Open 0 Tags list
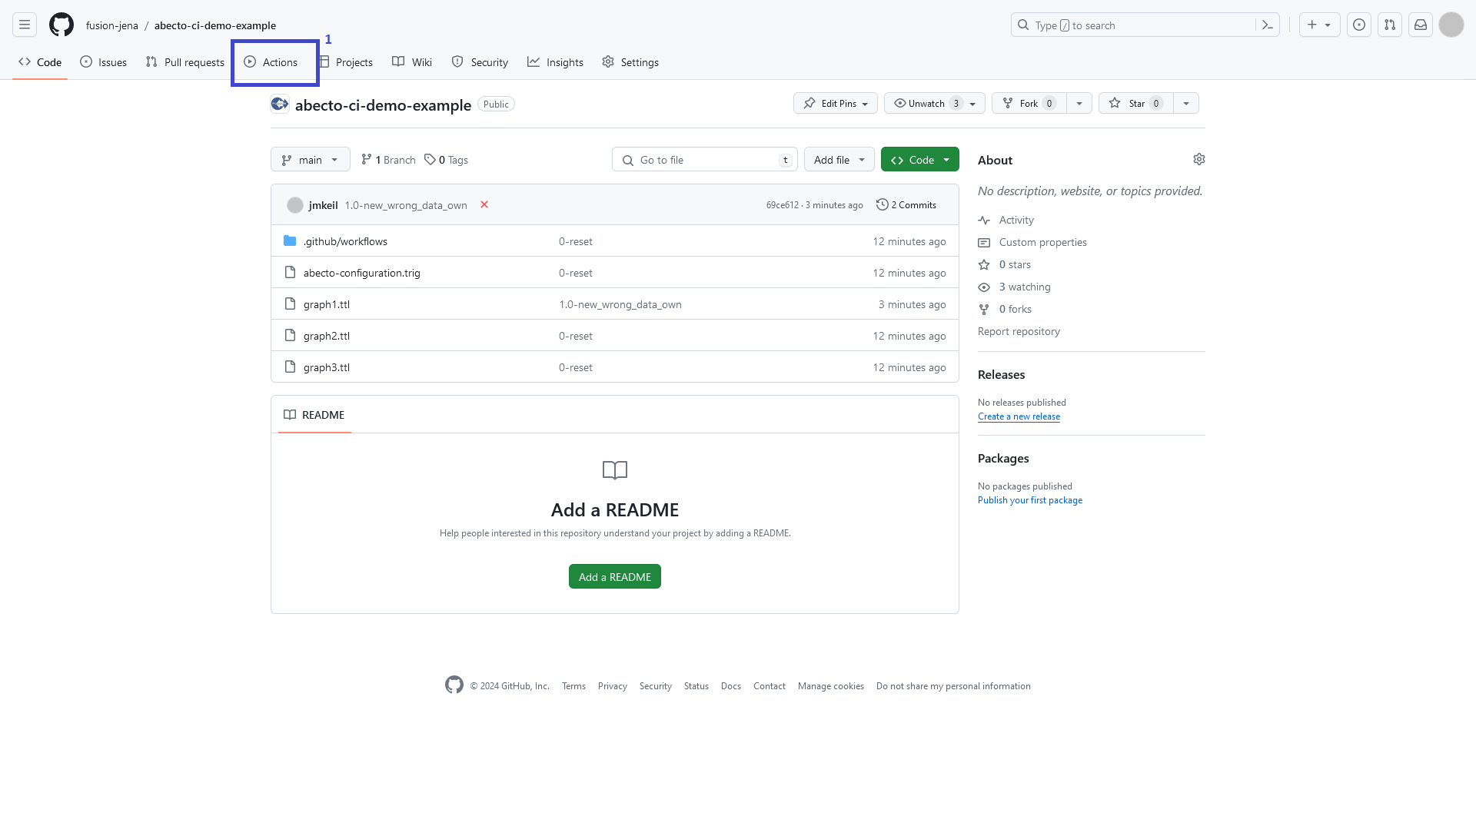Viewport: 1476px width, 826px height. (x=447, y=160)
